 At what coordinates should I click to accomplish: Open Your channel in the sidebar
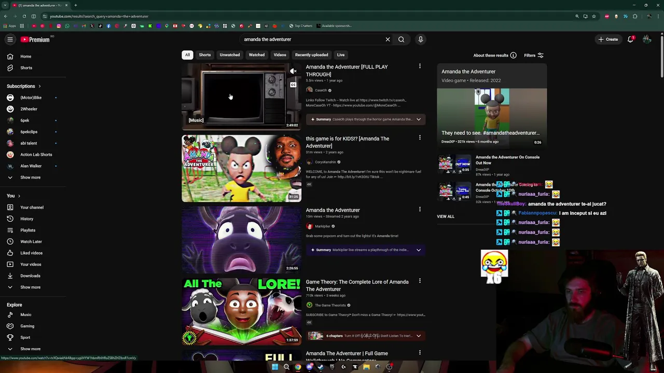(33, 207)
